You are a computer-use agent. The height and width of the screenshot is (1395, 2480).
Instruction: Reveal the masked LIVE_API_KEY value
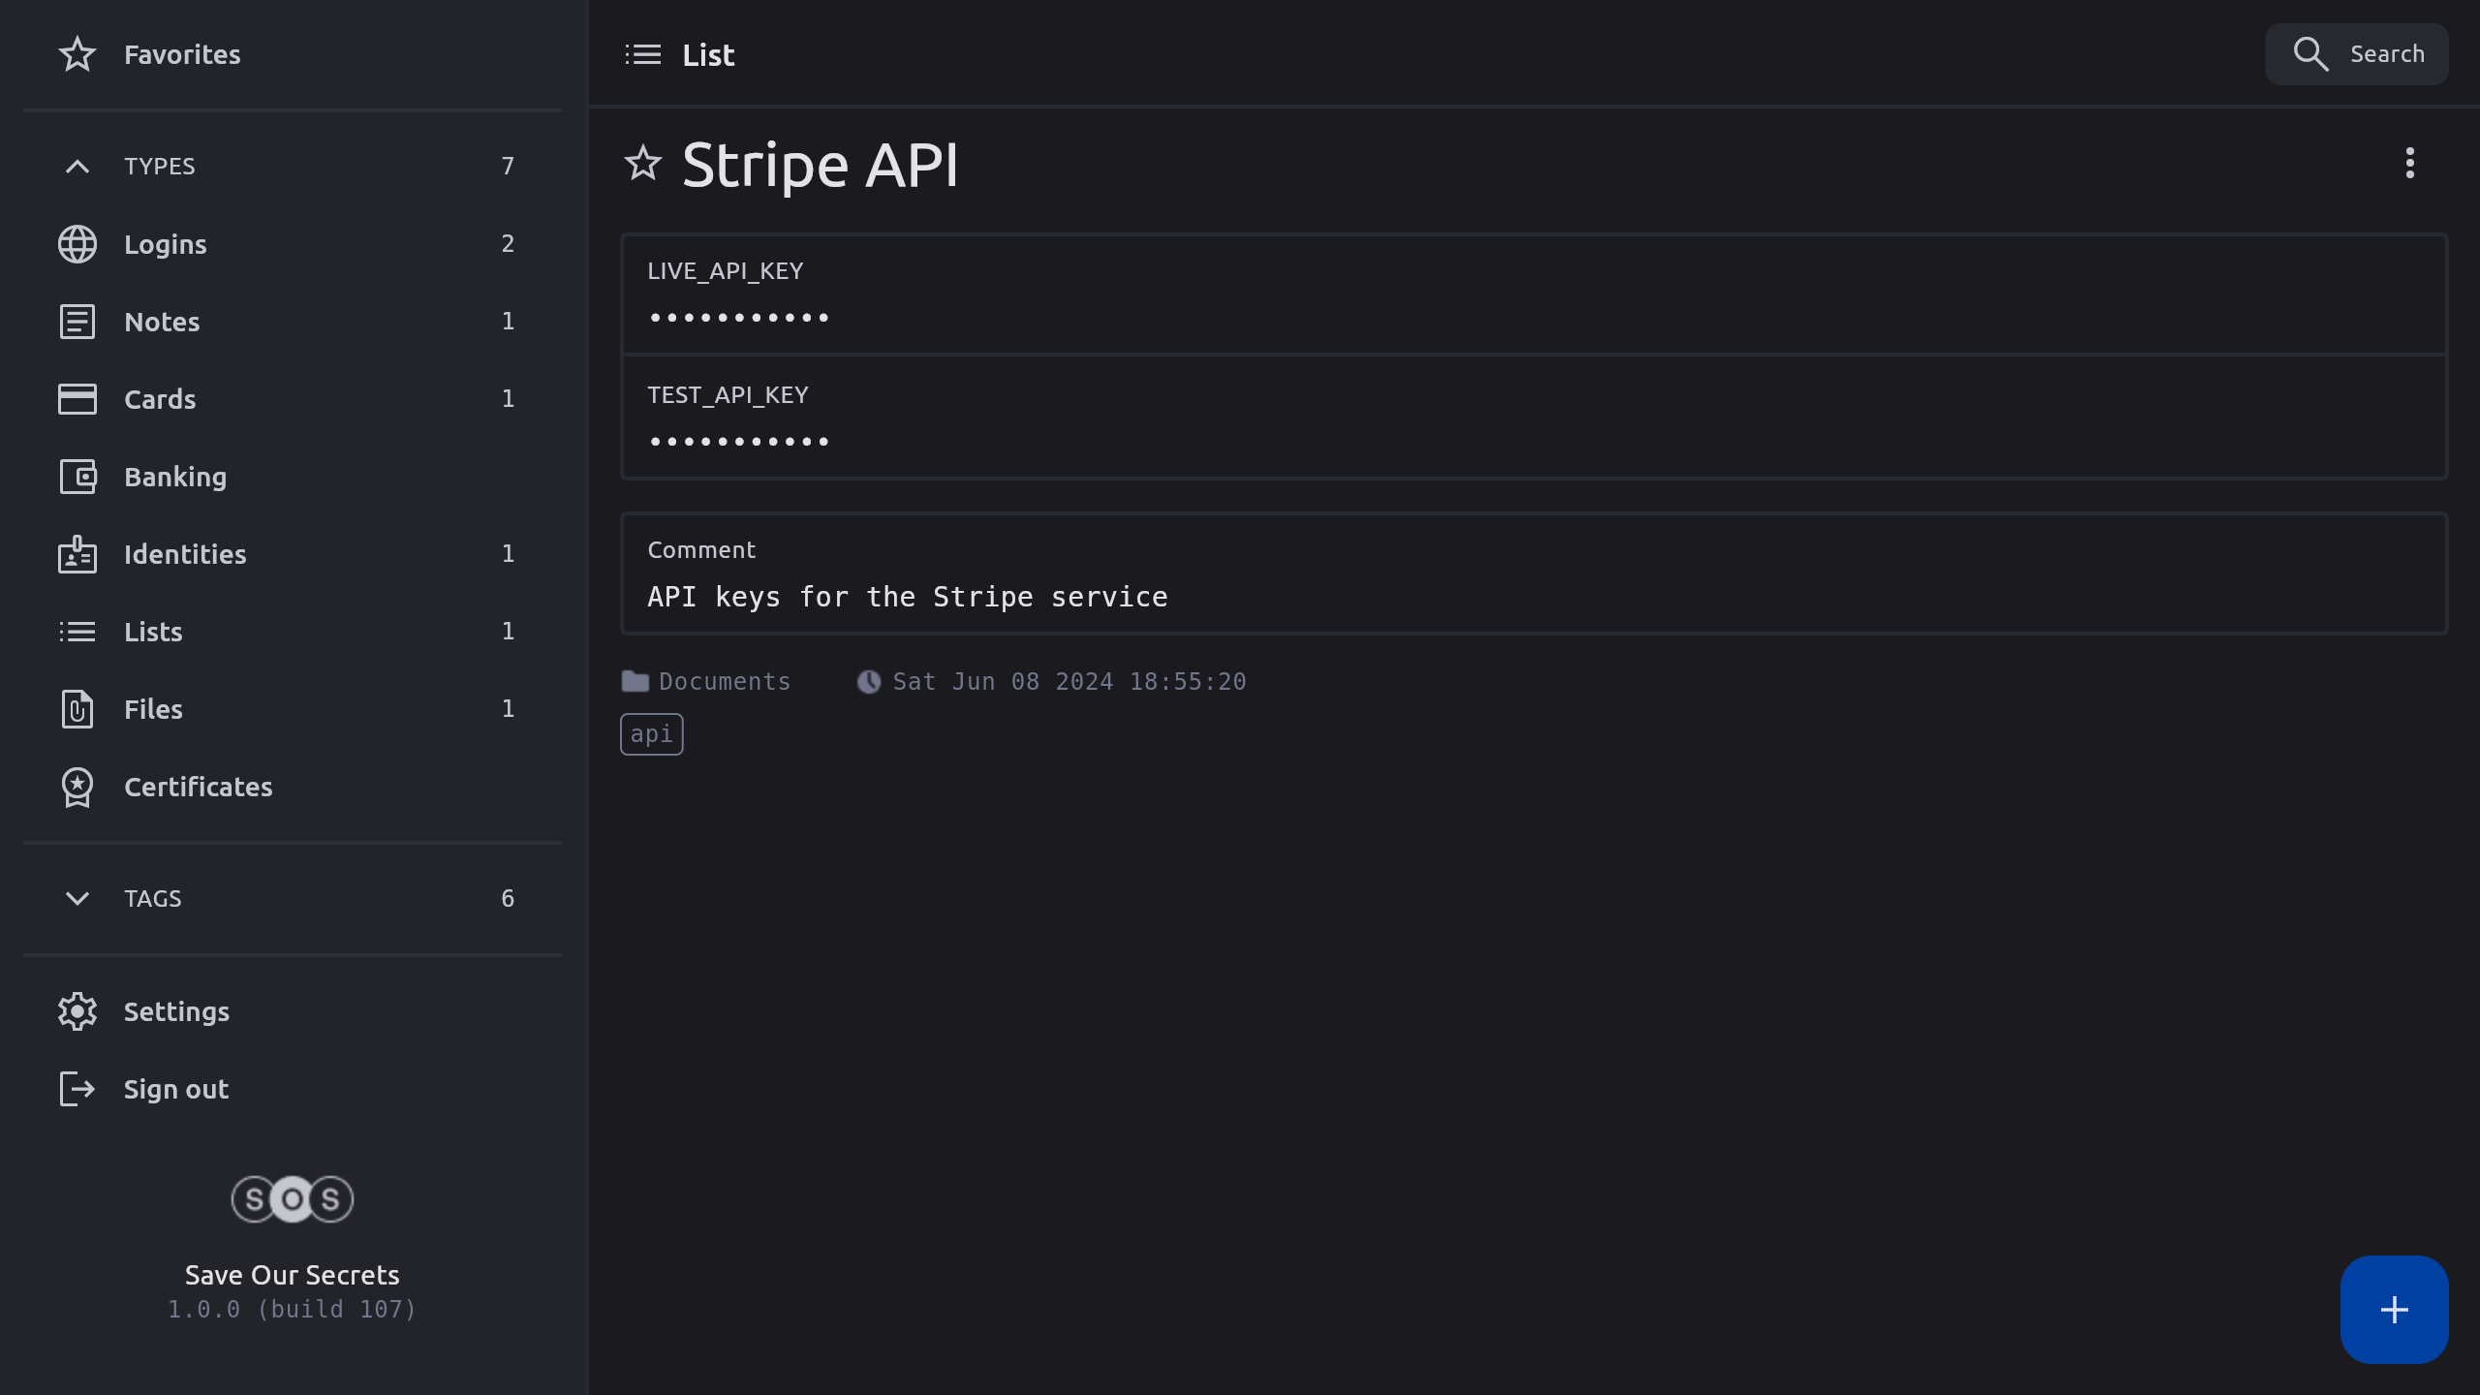click(x=738, y=318)
